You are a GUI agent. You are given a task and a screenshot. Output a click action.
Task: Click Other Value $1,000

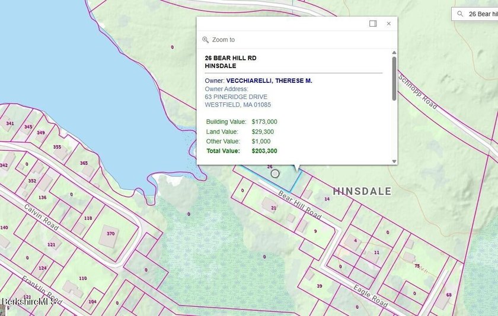point(238,141)
